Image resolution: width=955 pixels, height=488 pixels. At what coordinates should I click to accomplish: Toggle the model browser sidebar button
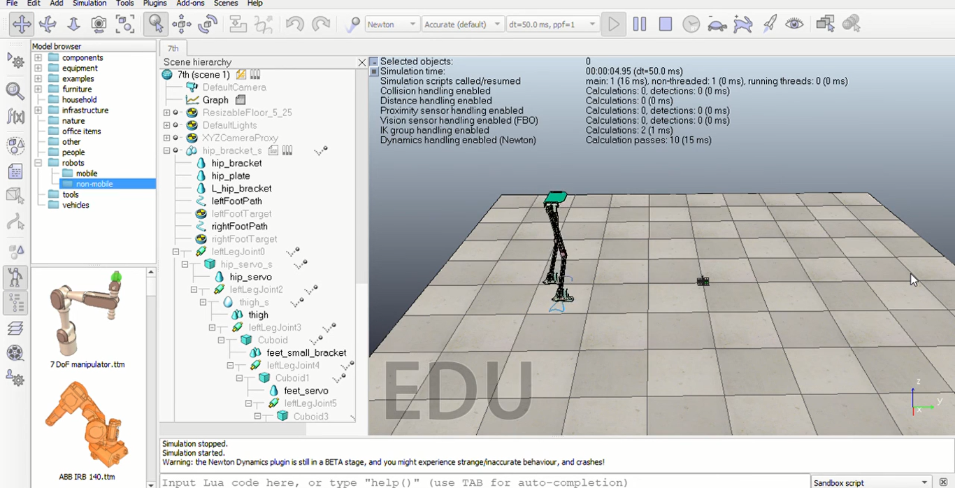(x=15, y=278)
